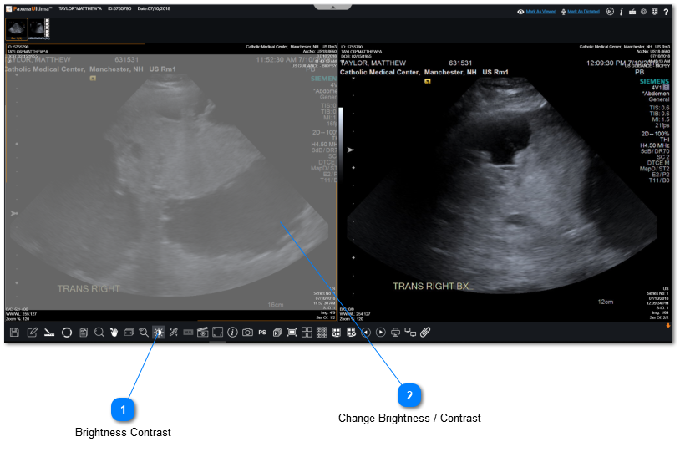Toggle the fullscreen frame icon
Screen dimensions: 680x452
click(217, 333)
